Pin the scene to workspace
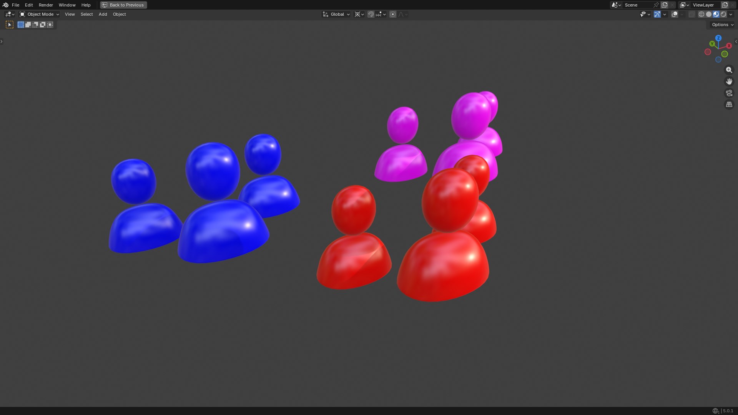The height and width of the screenshot is (415, 738). pos(656,5)
